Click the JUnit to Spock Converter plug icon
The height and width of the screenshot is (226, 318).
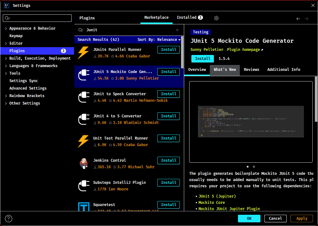83,97
